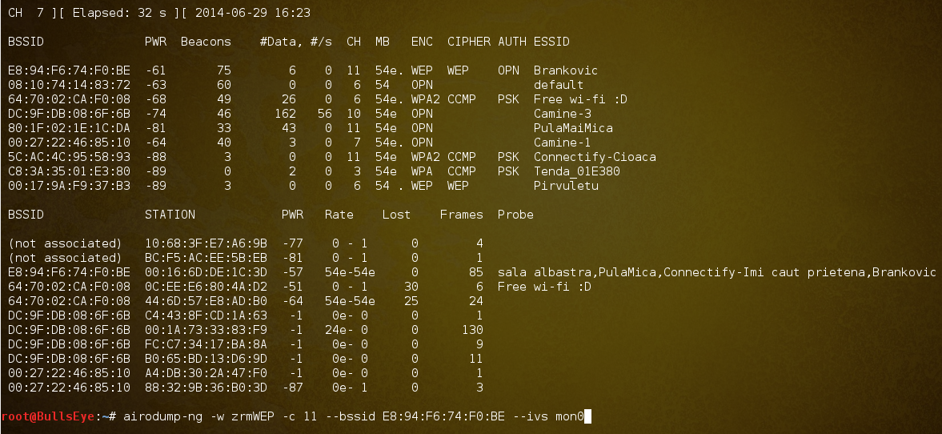Select the Connectify-Cioaca ESSID

click(594, 157)
